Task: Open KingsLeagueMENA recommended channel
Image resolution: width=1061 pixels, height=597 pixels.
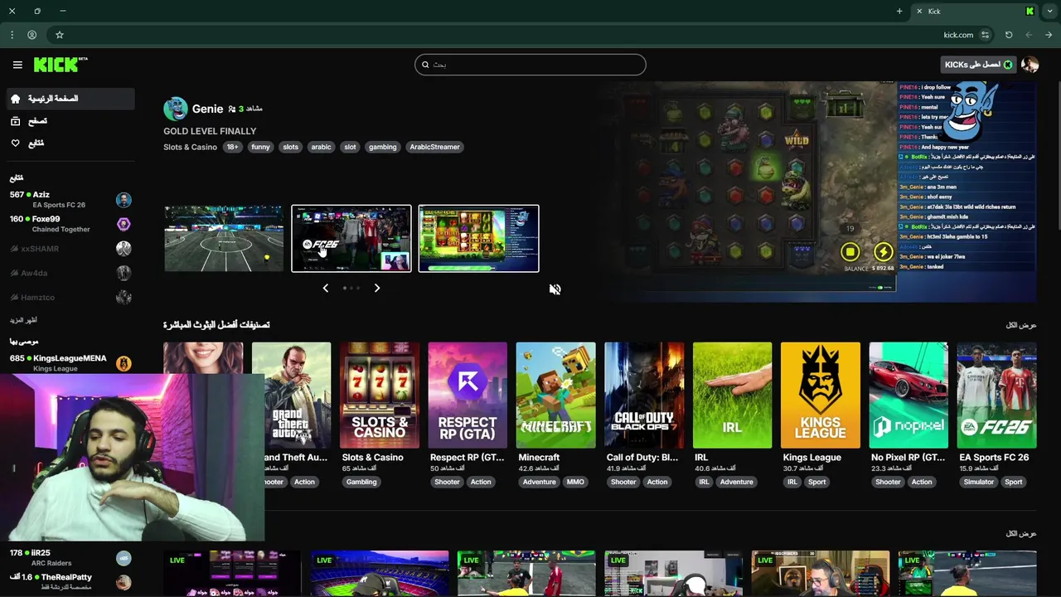Action: coord(70,363)
